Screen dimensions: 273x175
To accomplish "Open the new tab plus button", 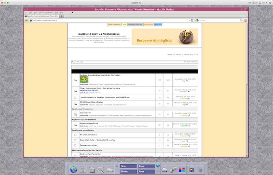I will tap(61, 16).
